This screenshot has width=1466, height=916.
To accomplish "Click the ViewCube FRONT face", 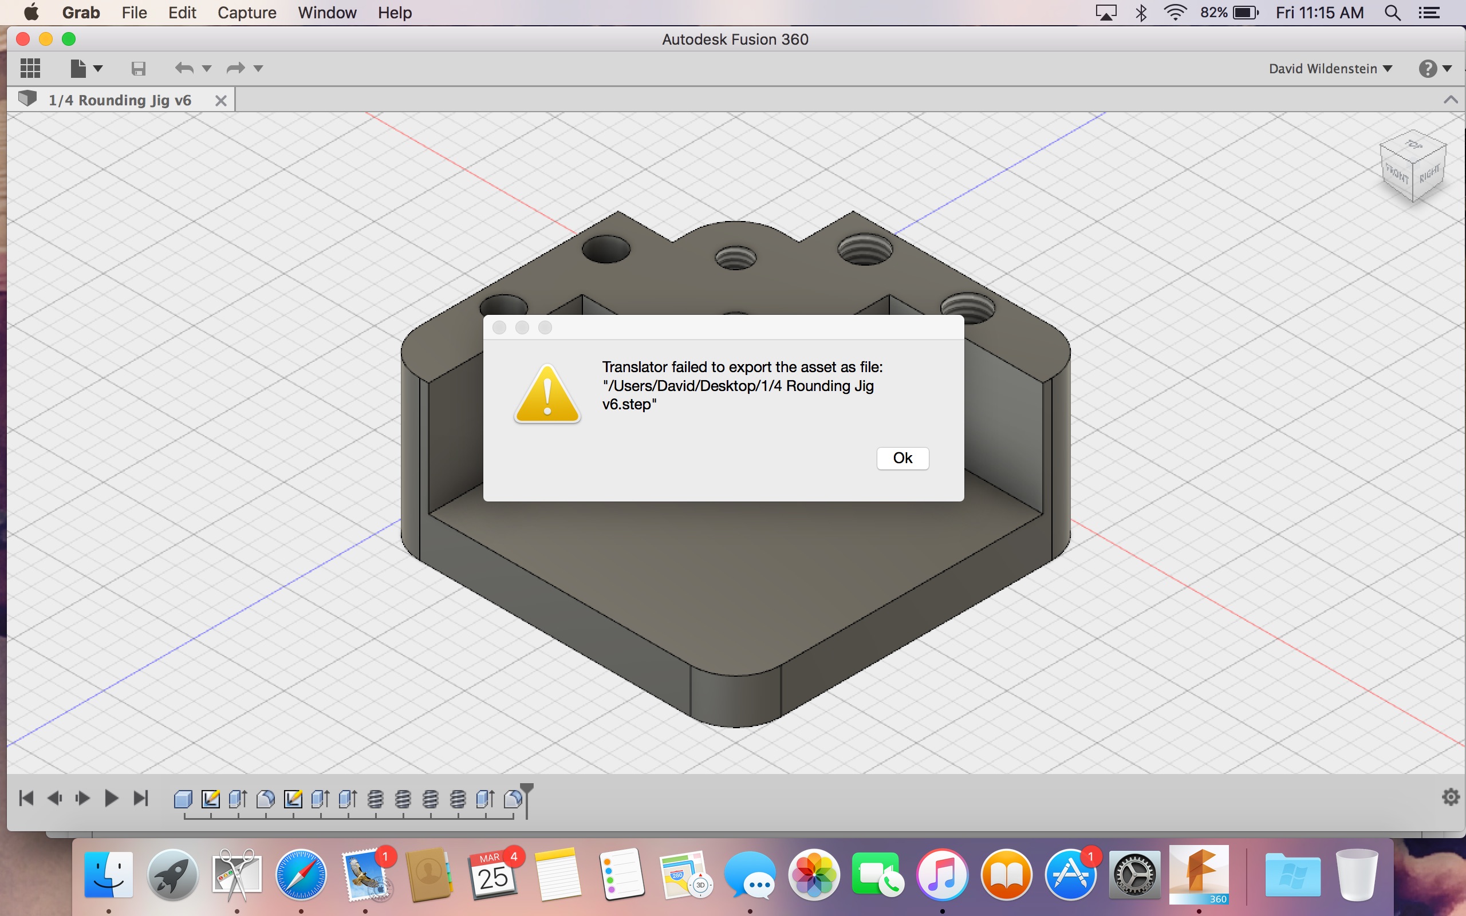I will pos(1396,175).
